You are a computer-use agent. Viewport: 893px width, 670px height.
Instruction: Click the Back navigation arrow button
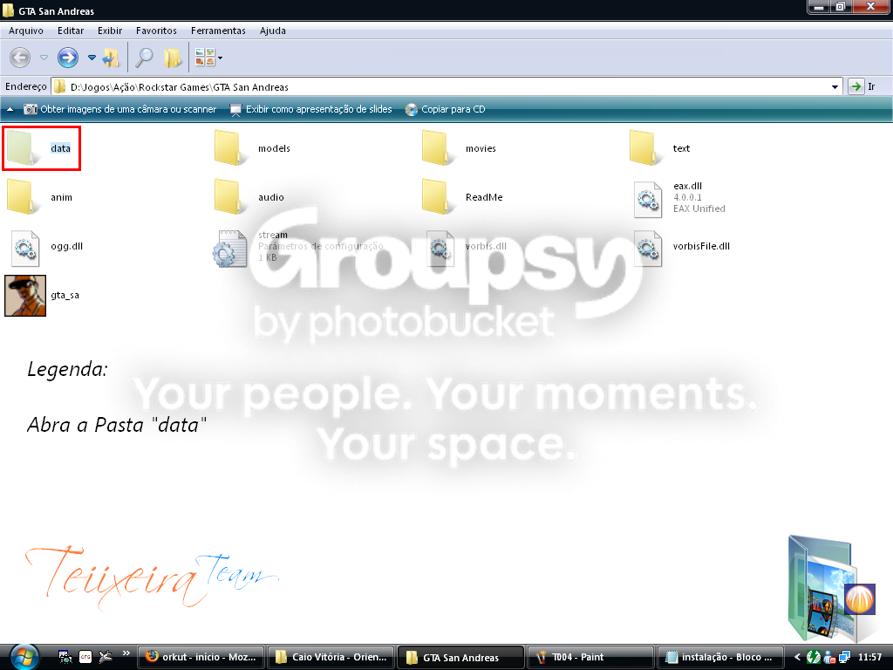[20, 58]
